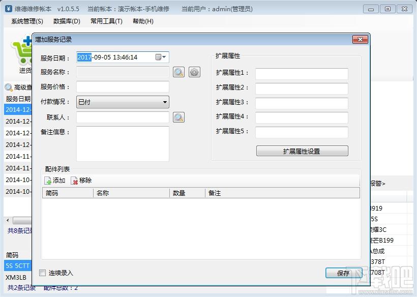Click the 扩展属性1 input field
Viewport: 417px width, 297px height.
(x=302, y=74)
